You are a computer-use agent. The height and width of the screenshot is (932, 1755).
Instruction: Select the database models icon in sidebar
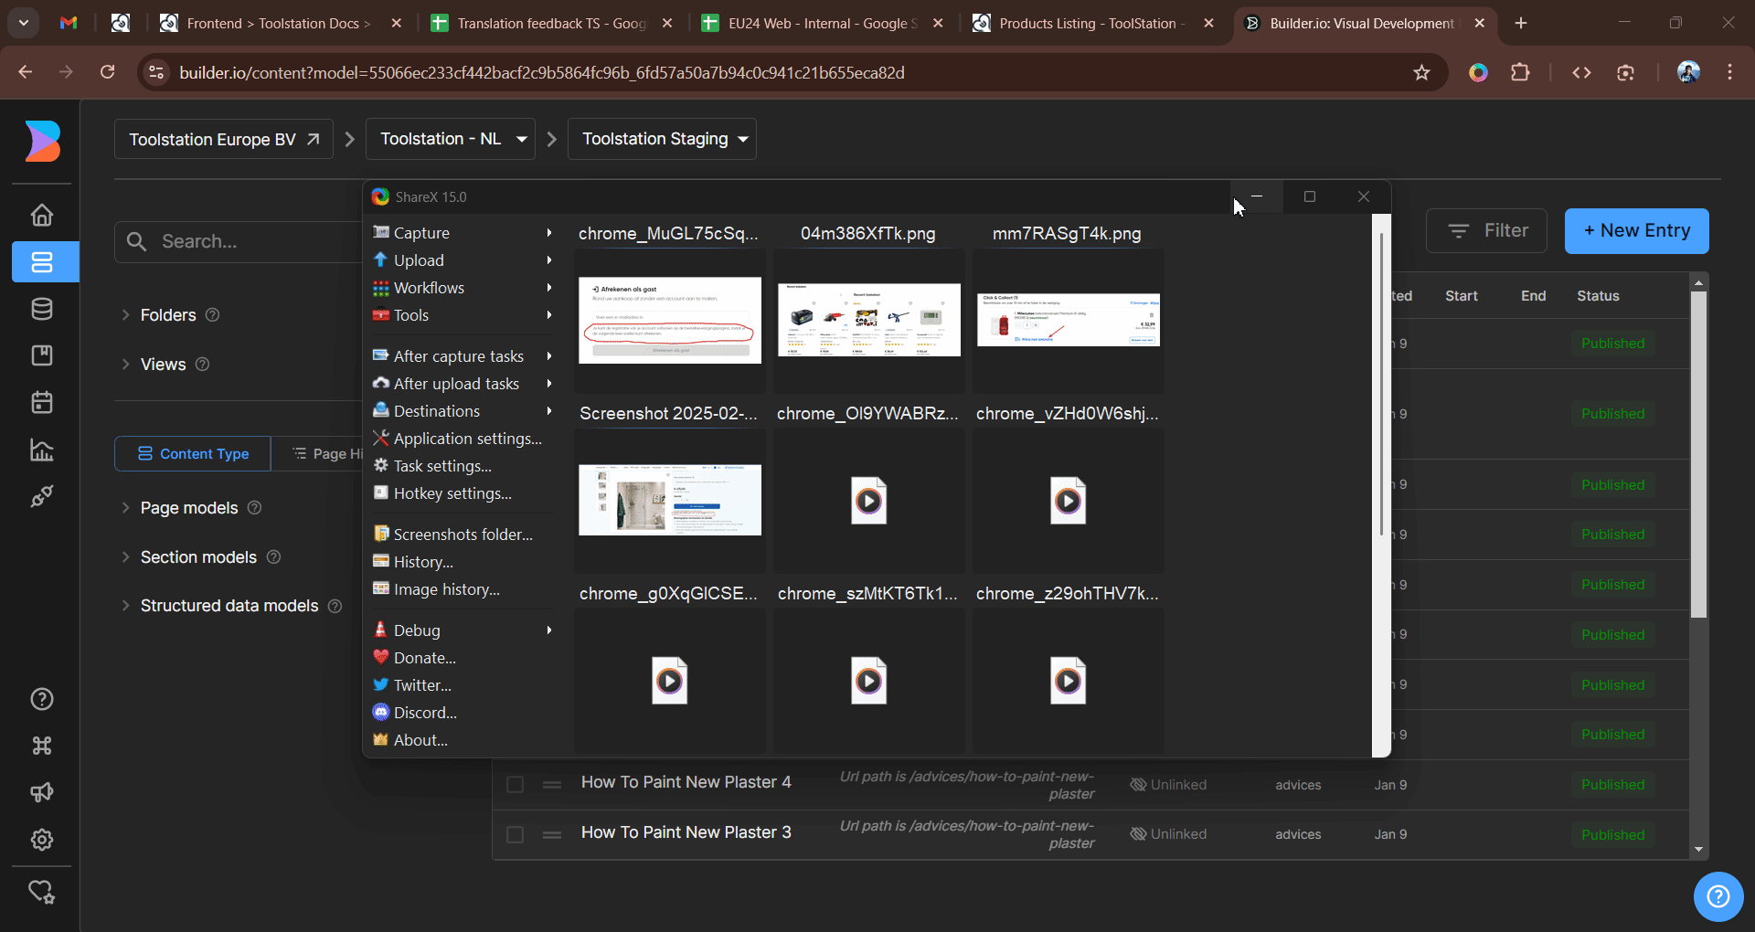click(42, 309)
